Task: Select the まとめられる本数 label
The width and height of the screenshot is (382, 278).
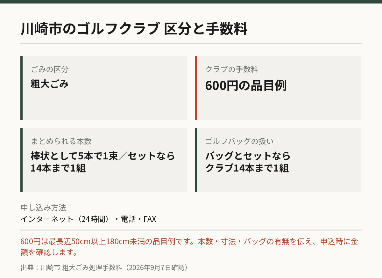Action: 61,141
